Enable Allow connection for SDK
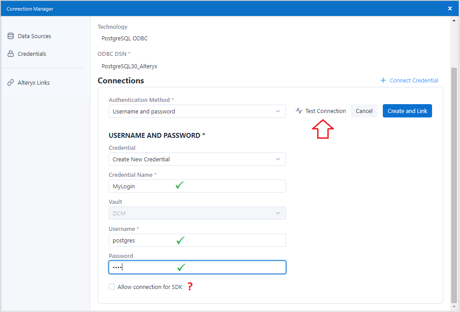460x312 pixels. coord(112,286)
